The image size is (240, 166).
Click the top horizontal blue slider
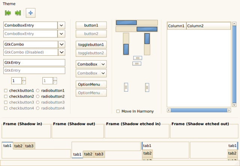[126, 22]
